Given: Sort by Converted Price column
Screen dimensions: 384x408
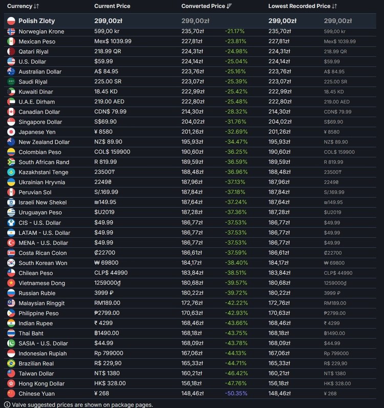Looking at the screenshot, I should 206,6.
